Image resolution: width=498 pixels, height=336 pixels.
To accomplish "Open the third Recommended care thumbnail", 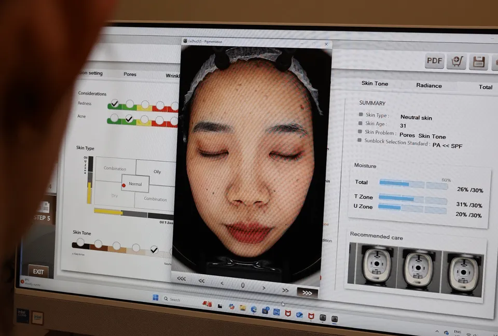I will [463, 274].
